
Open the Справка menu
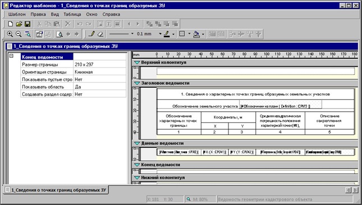111,15
